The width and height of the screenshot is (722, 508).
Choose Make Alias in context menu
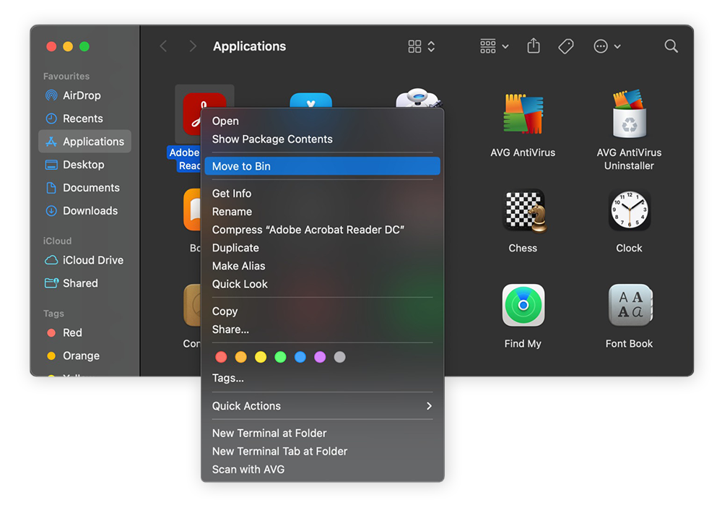tap(322, 265)
